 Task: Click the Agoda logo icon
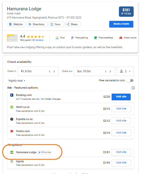pos(12,161)
